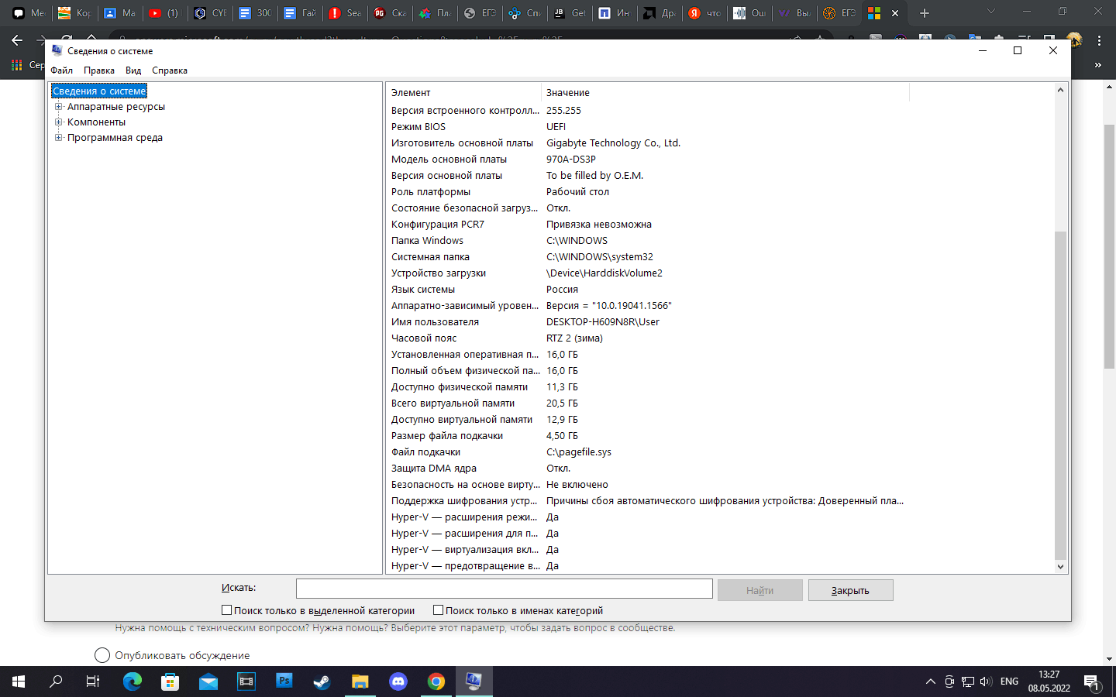Open network status in system tray
This screenshot has height=697, width=1116.
click(968, 682)
